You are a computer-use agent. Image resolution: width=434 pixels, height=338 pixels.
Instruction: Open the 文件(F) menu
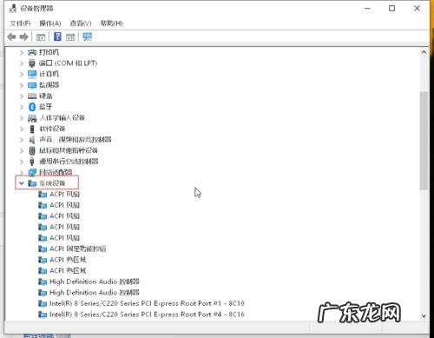pyautogui.click(x=20, y=23)
